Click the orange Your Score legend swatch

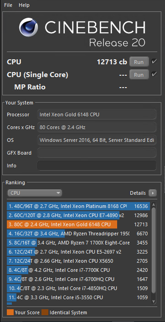click(x=10, y=312)
